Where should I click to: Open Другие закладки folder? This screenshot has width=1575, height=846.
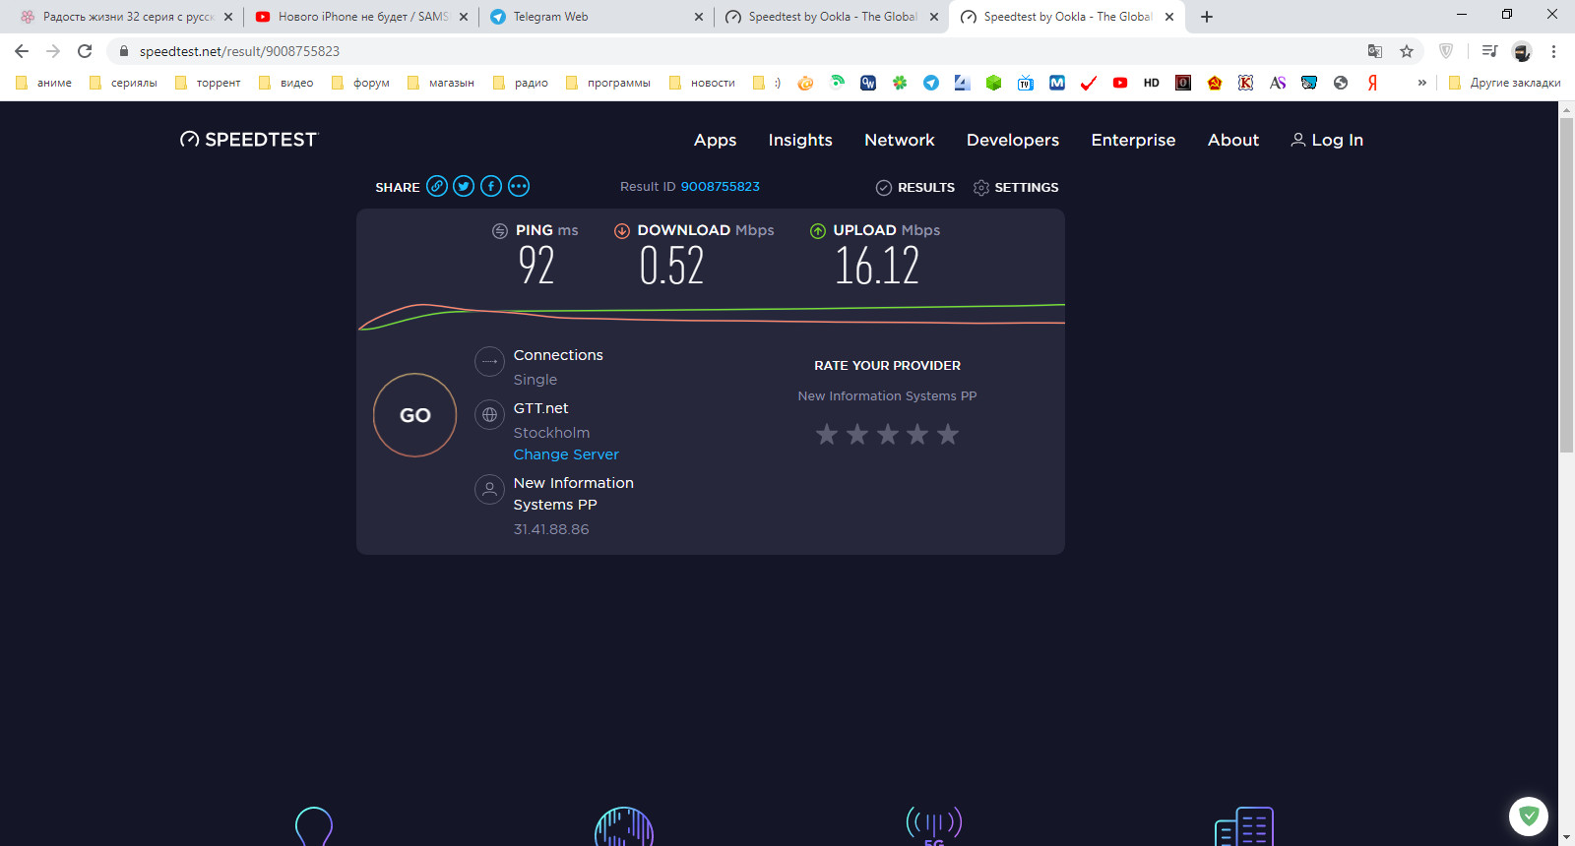[x=1505, y=83]
